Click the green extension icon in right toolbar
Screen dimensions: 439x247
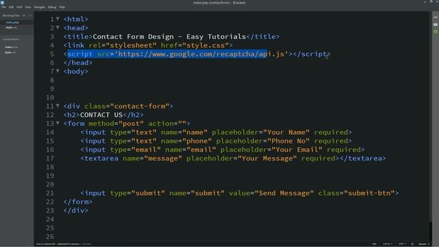(x=436, y=32)
